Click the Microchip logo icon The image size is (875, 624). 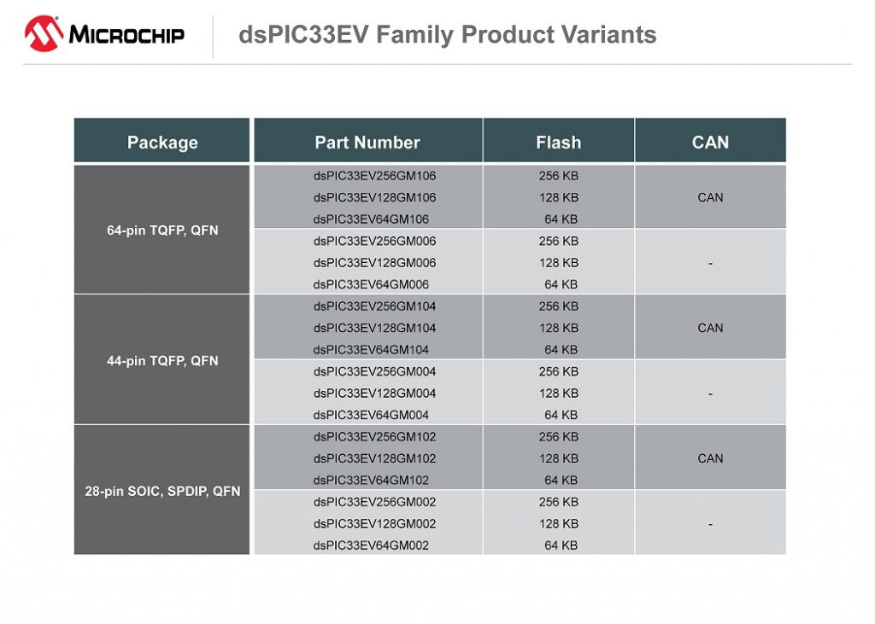44,34
